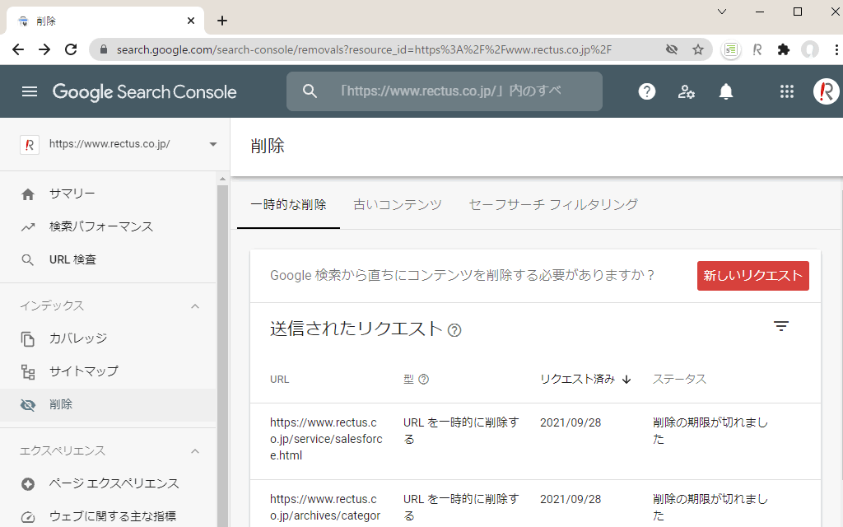Screen dimensions: 843x527
Task: Reload the current page
Action: coord(71,49)
